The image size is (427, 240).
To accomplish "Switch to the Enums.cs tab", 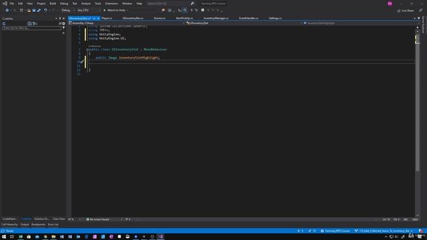I will pos(159,18).
